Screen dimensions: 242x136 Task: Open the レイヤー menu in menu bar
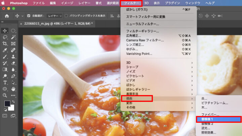[84, 3]
